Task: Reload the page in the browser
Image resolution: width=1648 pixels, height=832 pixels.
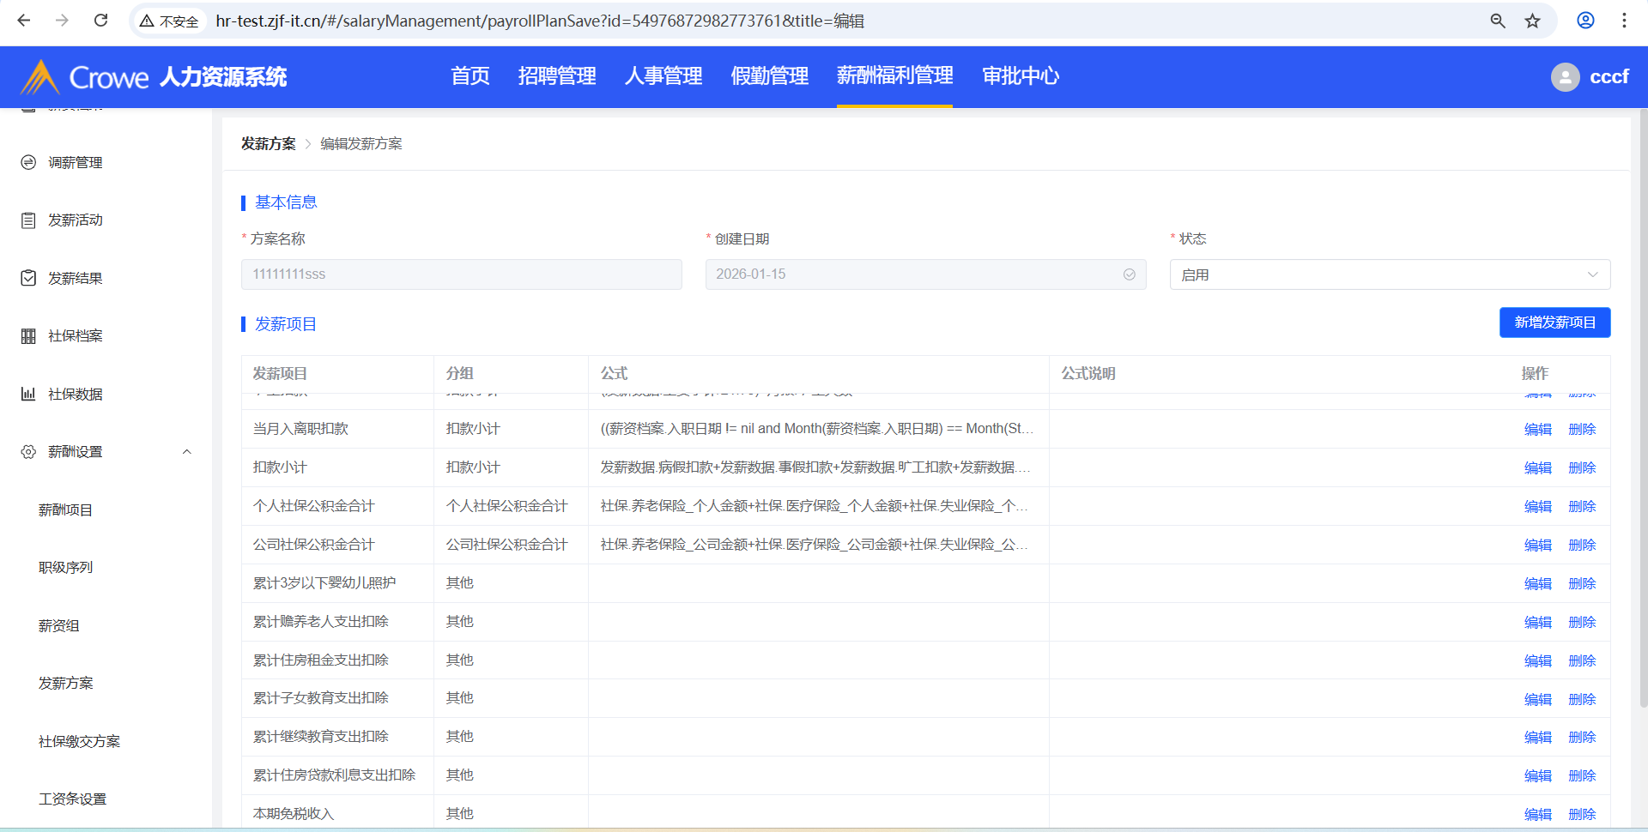Action: [x=100, y=21]
